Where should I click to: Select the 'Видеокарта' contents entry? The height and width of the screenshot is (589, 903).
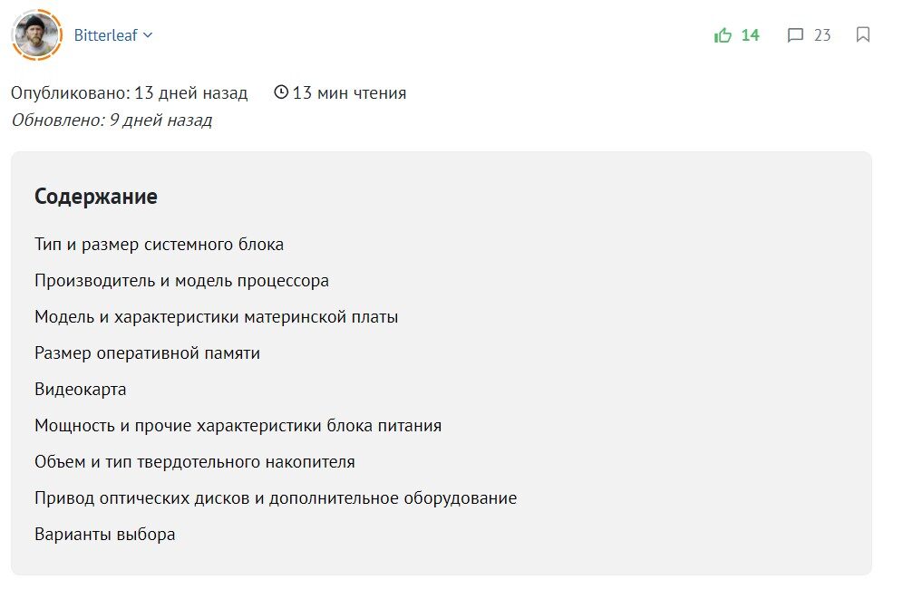[80, 390]
